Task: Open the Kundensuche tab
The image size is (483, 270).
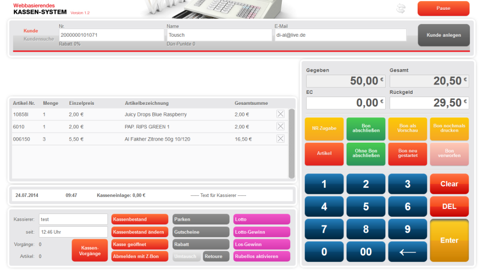Action: (38, 39)
